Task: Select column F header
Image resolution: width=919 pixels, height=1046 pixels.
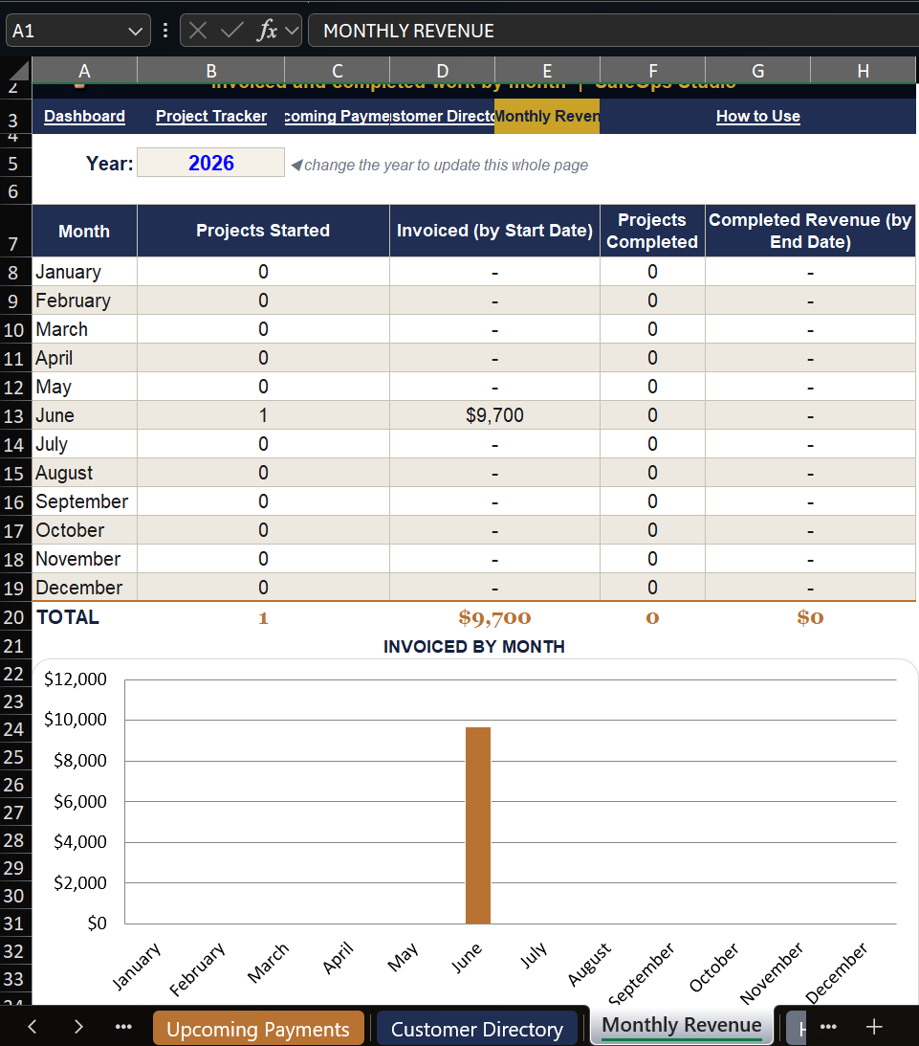Action: 653,71
